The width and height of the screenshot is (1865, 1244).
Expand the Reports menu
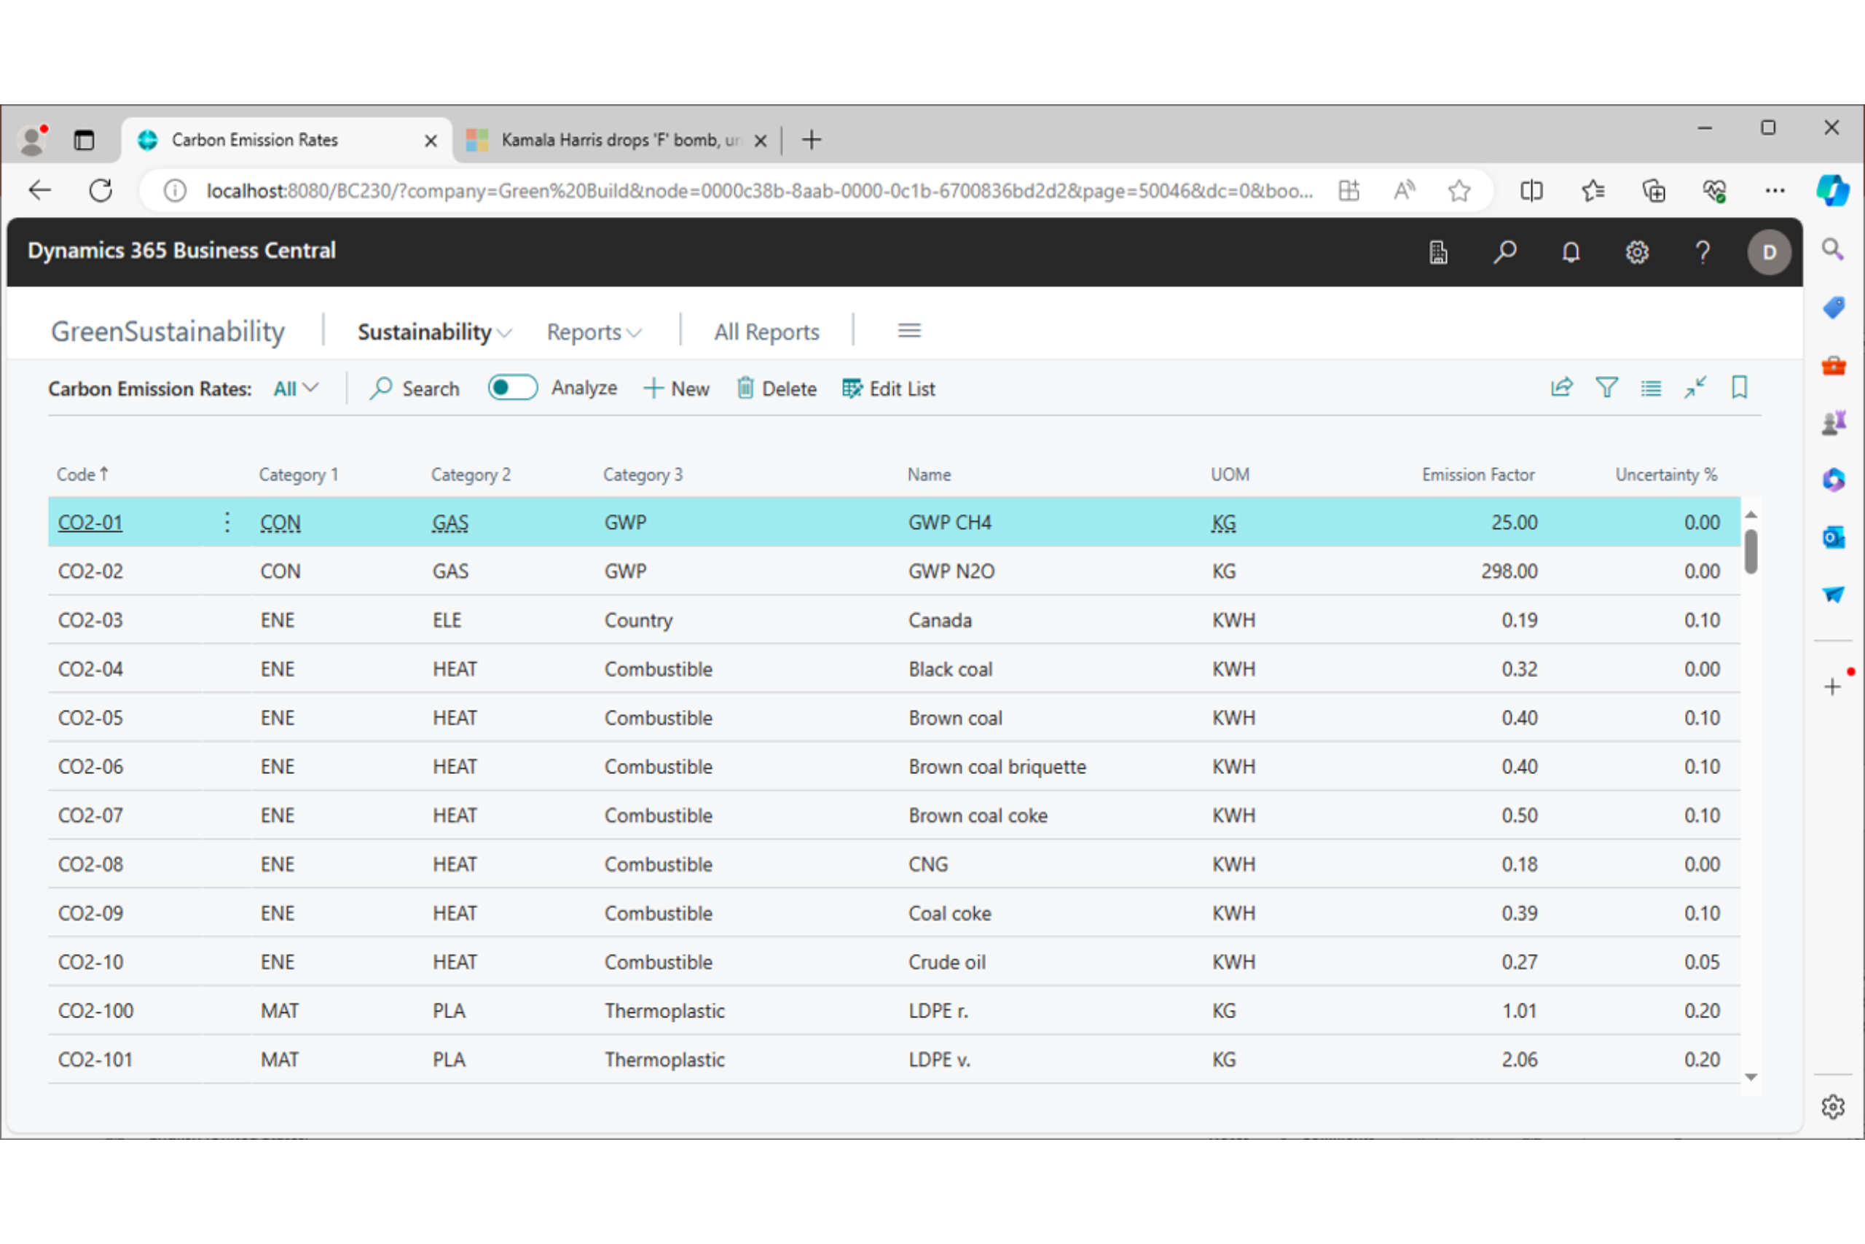click(x=593, y=332)
